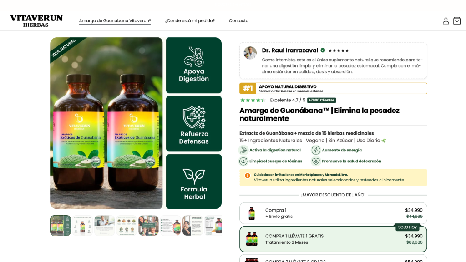
Task: Select the Compra 1 + Envío gratis option
Action: [333, 213]
